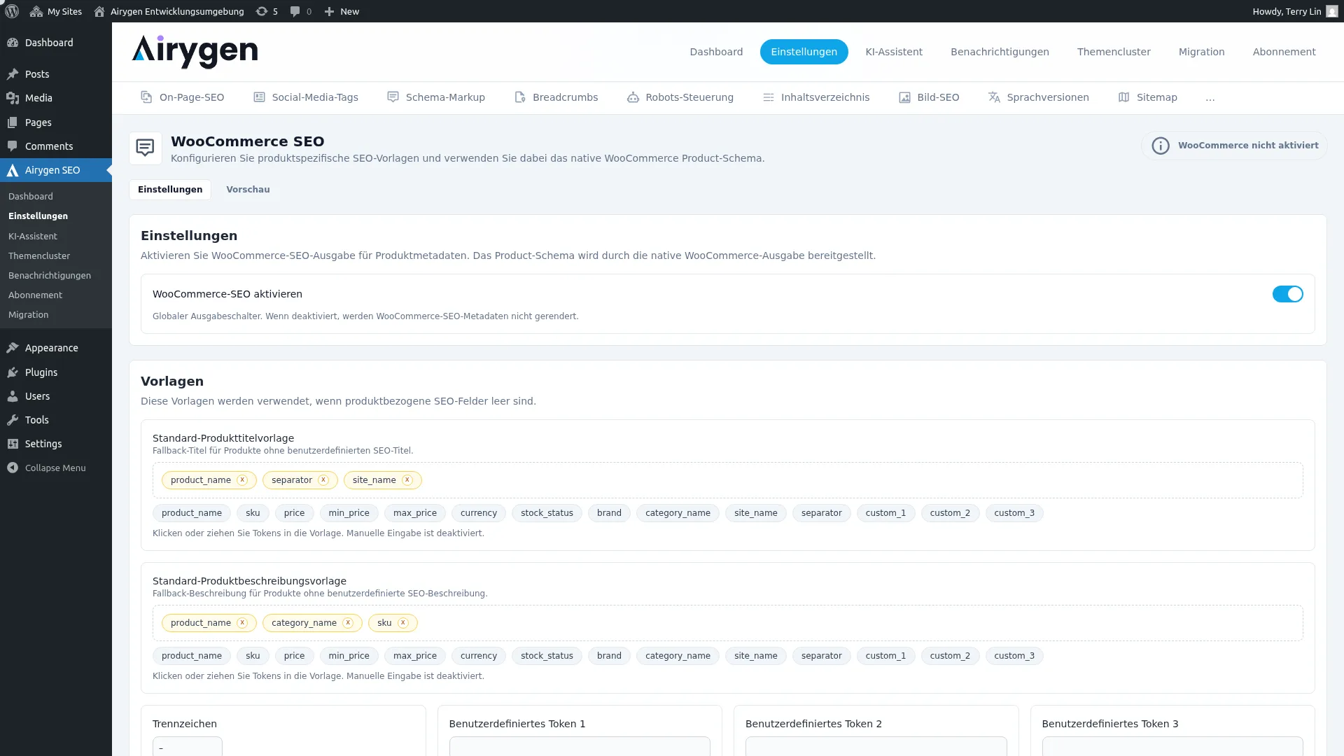Go to Dashboard in Airygen top navigation
The width and height of the screenshot is (1344, 756).
point(716,52)
